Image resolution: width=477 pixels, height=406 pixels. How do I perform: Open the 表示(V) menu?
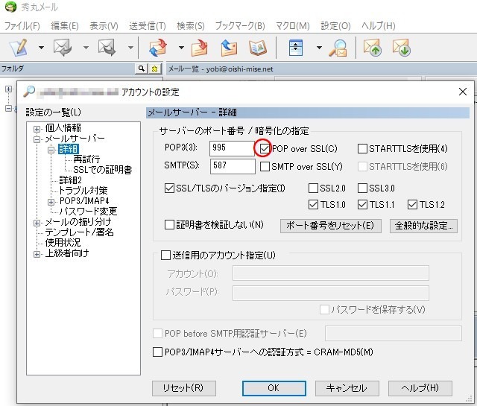pyautogui.click(x=104, y=26)
